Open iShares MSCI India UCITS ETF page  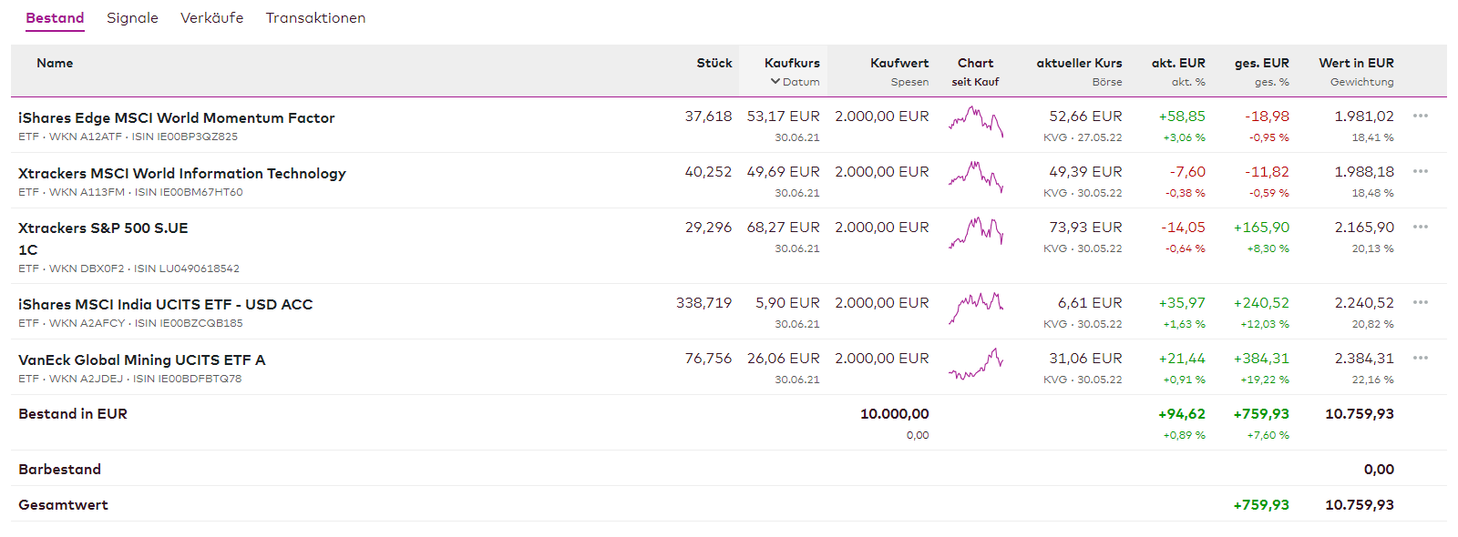pyautogui.click(x=165, y=305)
